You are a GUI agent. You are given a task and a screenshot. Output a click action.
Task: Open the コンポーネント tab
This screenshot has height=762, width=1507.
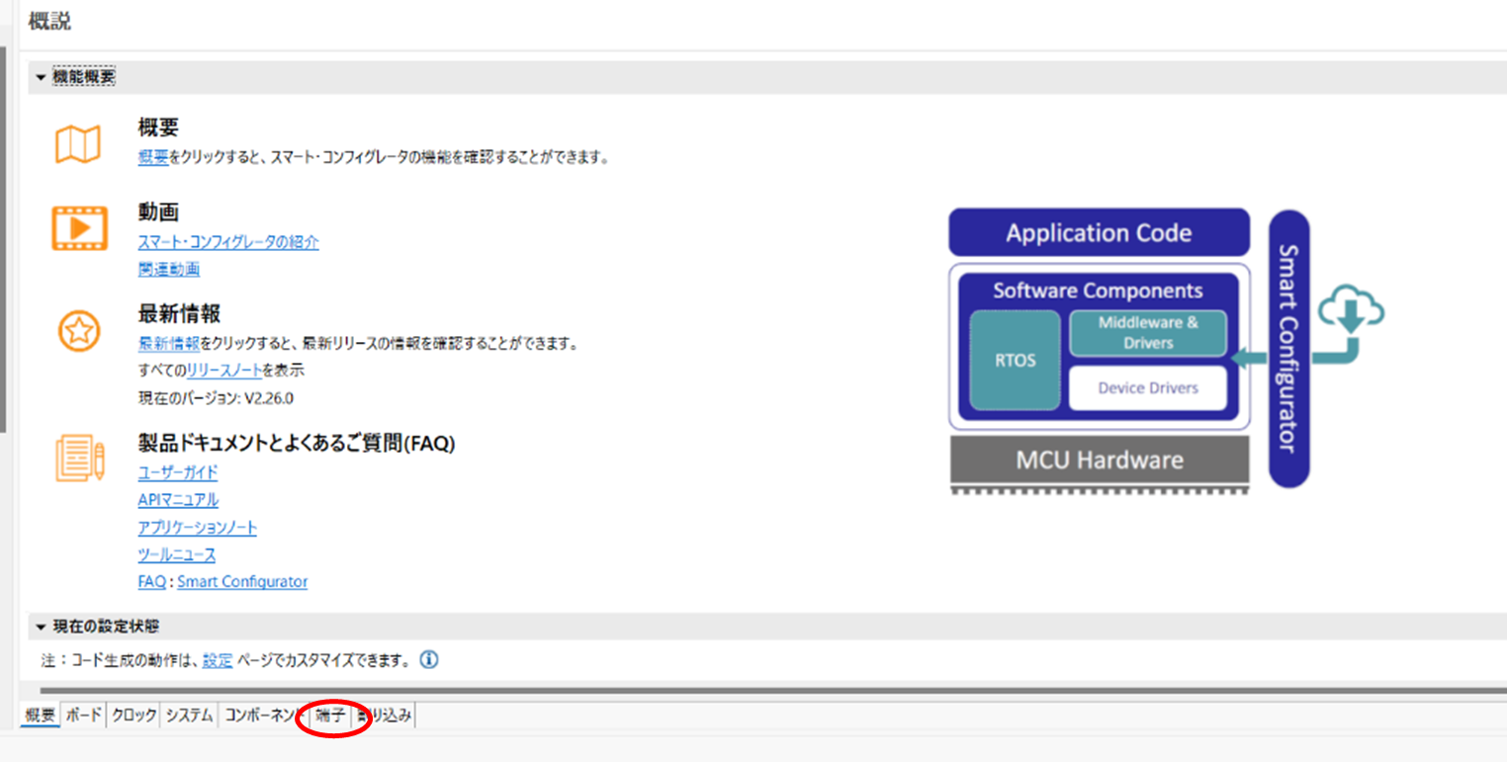262,716
